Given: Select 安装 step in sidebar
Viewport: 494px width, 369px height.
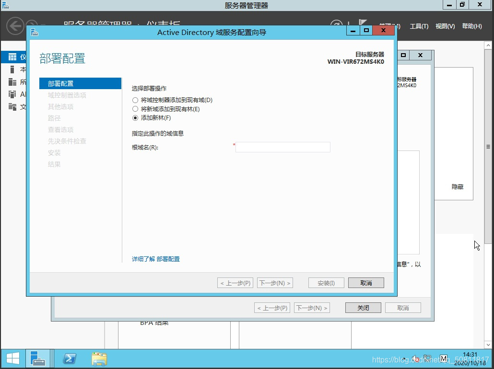Looking at the screenshot, I should click(x=54, y=153).
